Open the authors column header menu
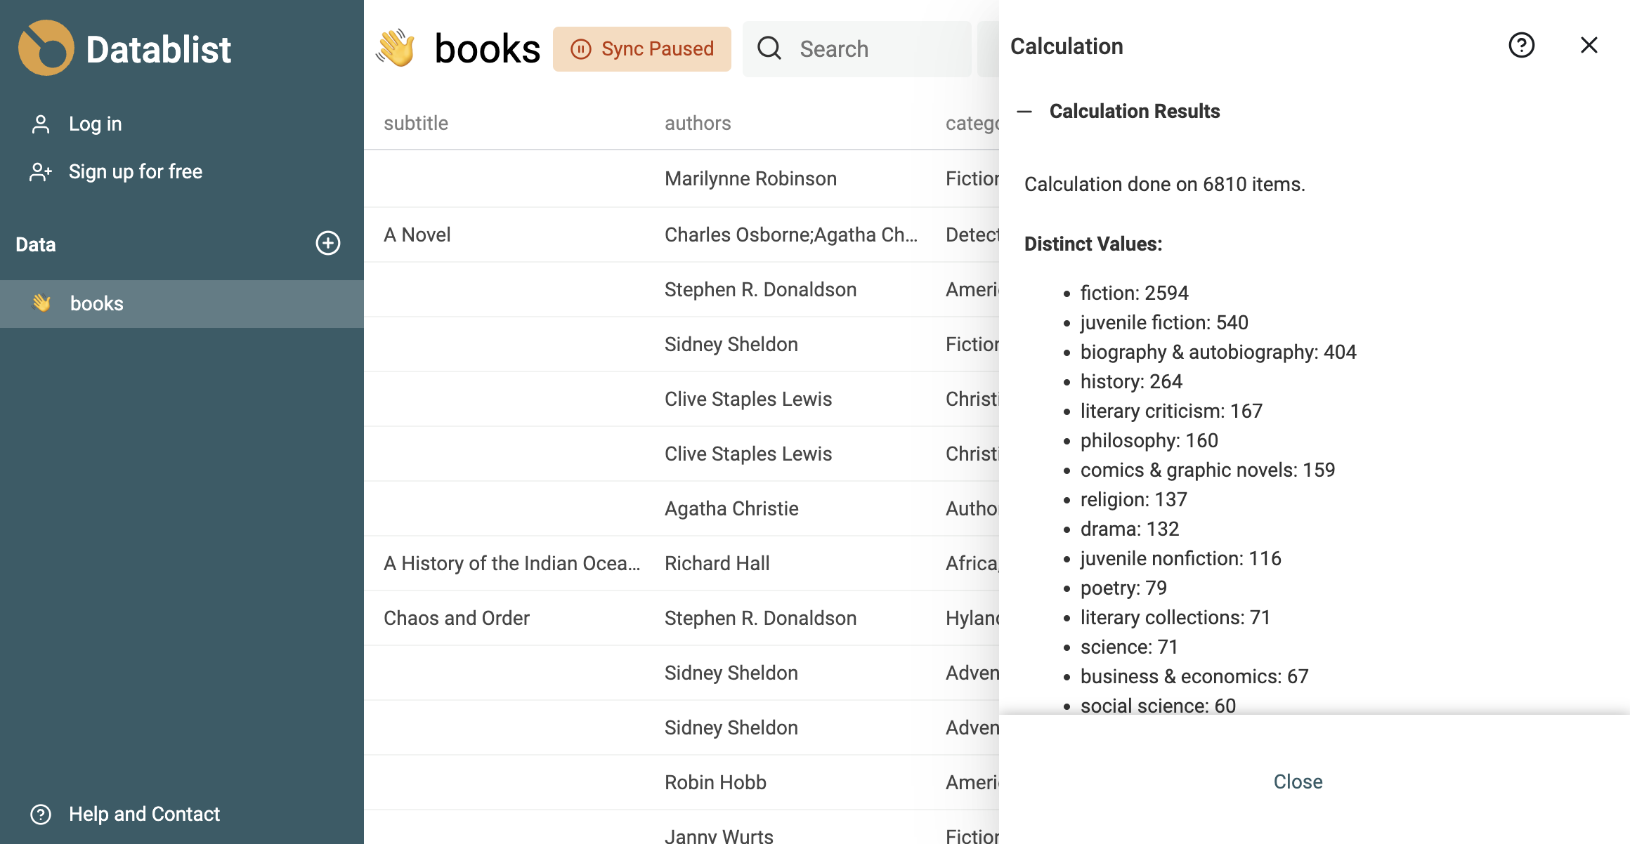1630x844 pixels. (x=698, y=123)
